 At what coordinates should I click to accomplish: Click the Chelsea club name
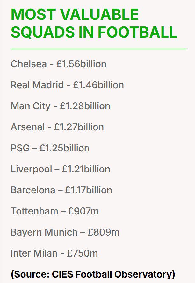29,64
